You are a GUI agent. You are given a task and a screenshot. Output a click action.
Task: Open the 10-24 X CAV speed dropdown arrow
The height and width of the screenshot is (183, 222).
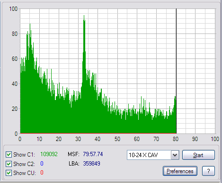click(x=175, y=155)
